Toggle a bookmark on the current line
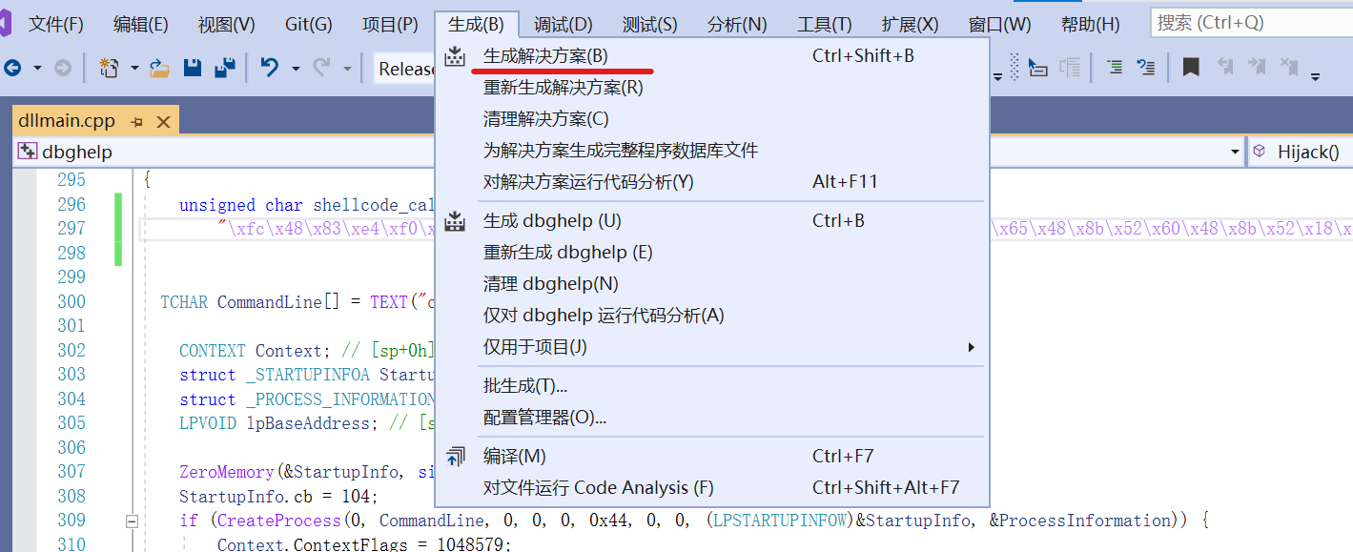The height and width of the screenshot is (552, 1353). [1191, 67]
